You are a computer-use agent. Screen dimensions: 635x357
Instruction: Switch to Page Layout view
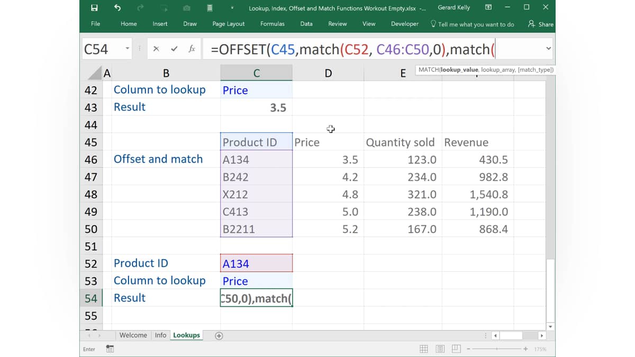[x=440, y=349]
